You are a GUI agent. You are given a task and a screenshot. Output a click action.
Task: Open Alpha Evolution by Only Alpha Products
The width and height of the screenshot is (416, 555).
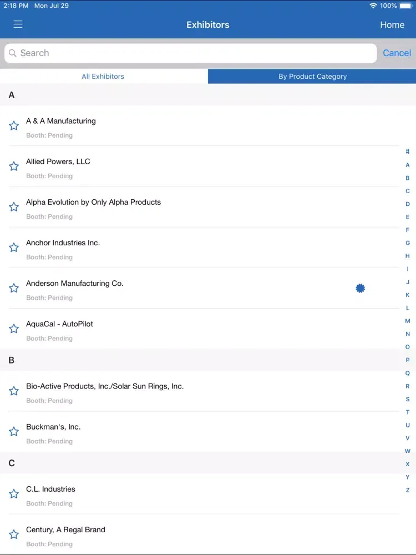pos(200,206)
